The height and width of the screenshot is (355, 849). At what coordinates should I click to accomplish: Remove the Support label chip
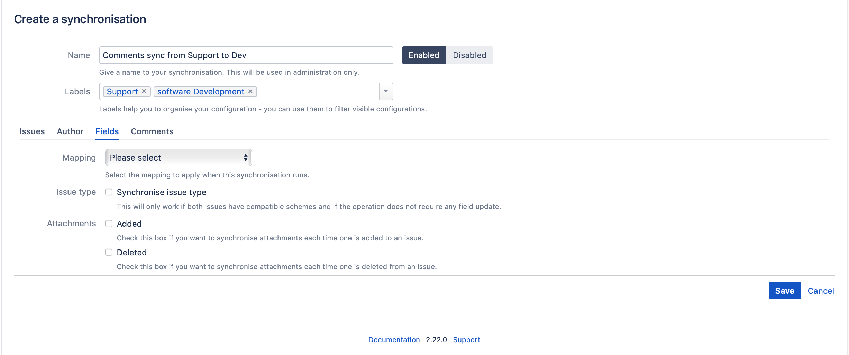(x=144, y=91)
